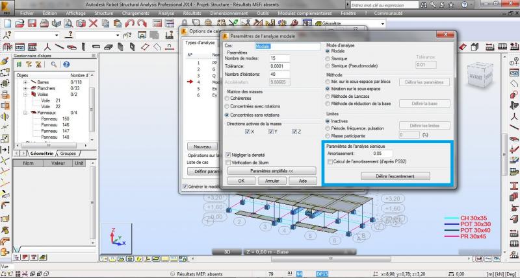The height and width of the screenshot is (278, 520).
Task: Click the Tolérance field showing 0,0001
Action: click(279, 66)
